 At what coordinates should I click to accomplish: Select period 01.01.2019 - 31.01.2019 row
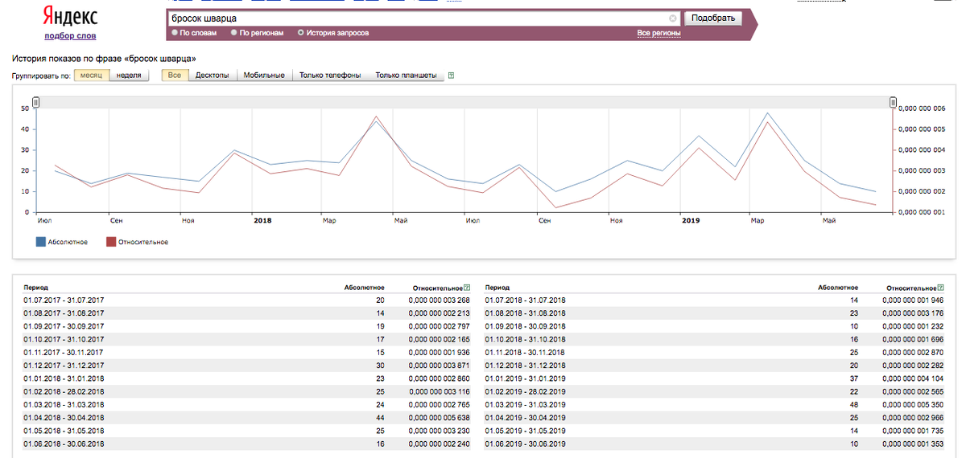pyautogui.click(x=714, y=378)
